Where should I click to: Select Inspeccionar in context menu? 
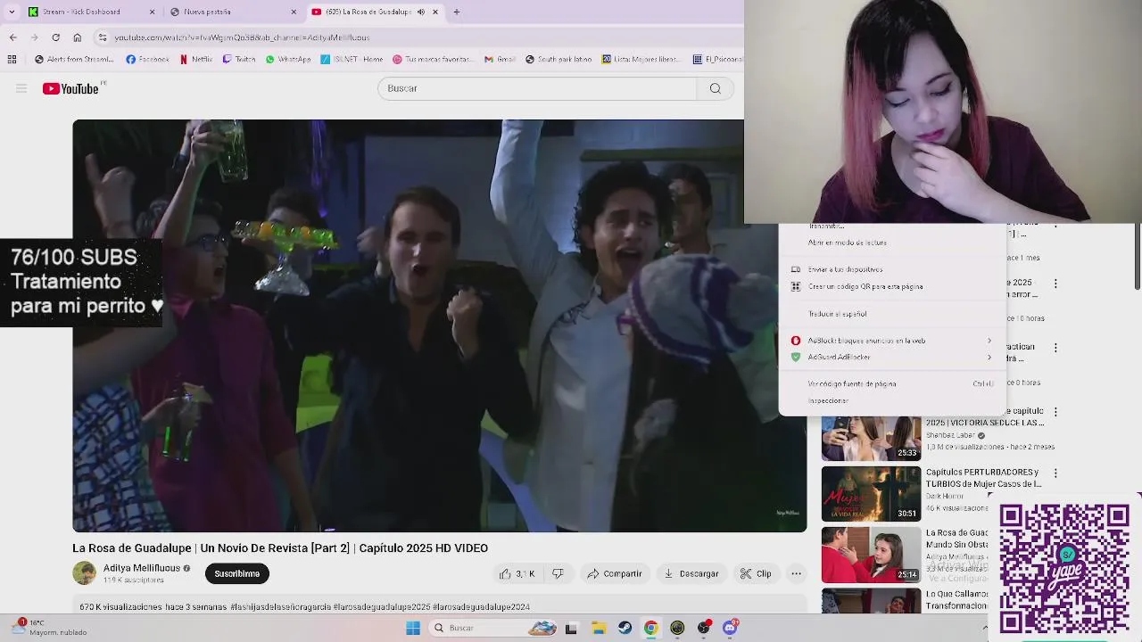pyautogui.click(x=892, y=400)
